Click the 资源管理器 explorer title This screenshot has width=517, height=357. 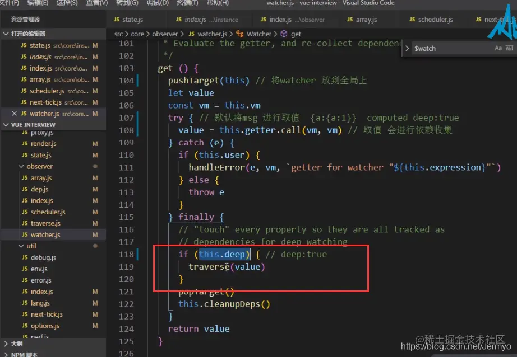pos(25,19)
